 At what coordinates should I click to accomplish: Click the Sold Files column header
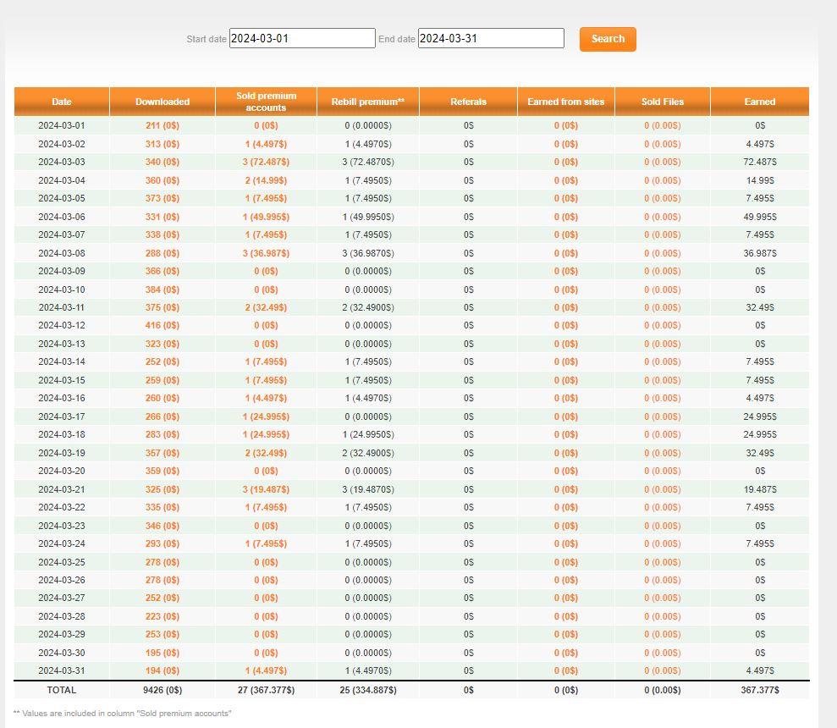pyautogui.click(x=663, y=102)
